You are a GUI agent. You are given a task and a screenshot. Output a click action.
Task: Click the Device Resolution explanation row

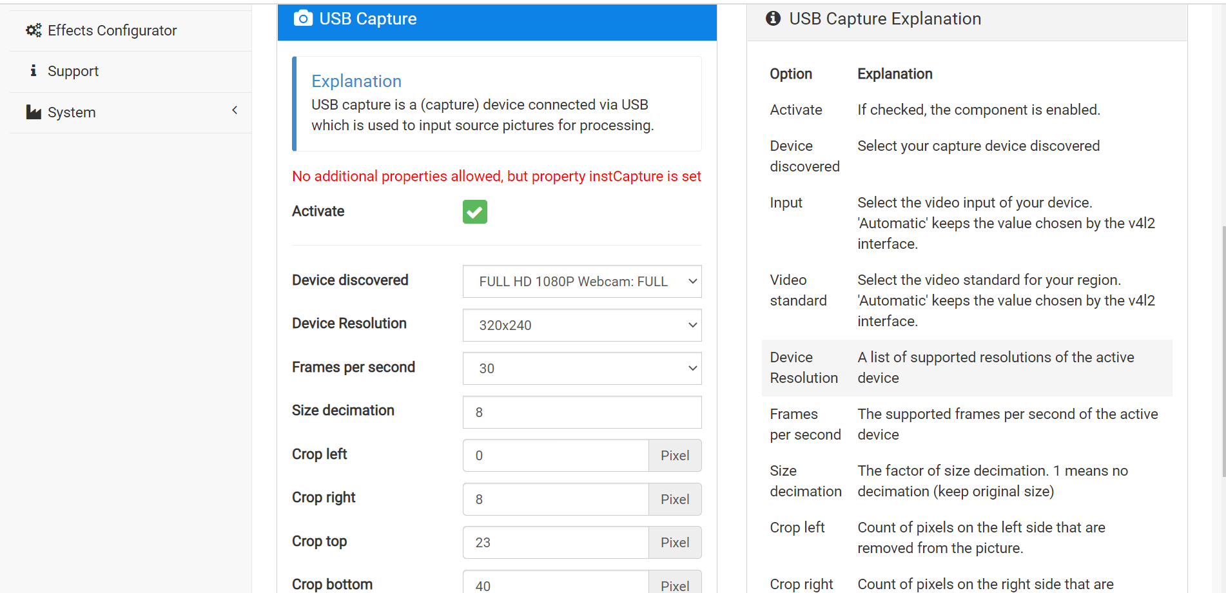click(966, 367)
